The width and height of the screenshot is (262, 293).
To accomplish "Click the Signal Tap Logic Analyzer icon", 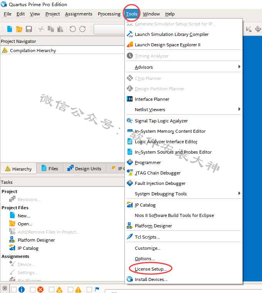I will tap(130, 121).
